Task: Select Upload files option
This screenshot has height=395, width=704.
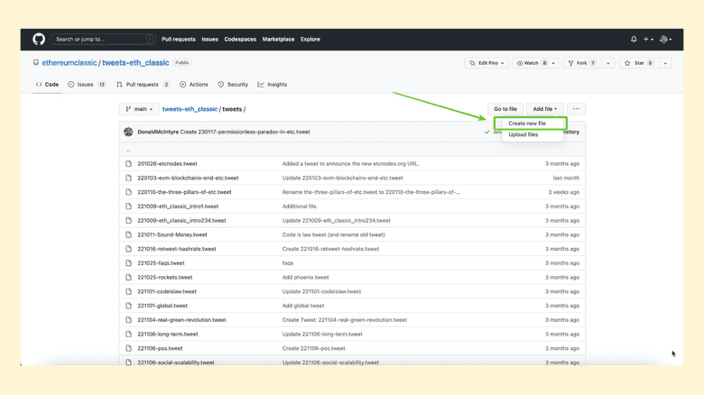Action: (523, 134)
